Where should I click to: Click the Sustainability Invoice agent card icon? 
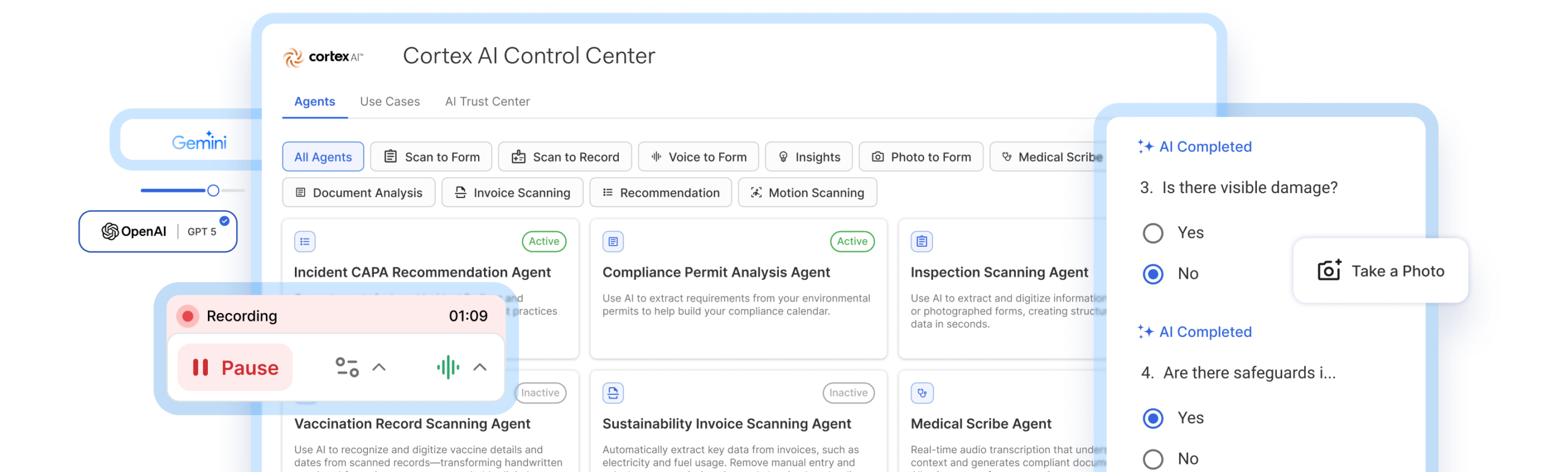[x=613, y=393]
